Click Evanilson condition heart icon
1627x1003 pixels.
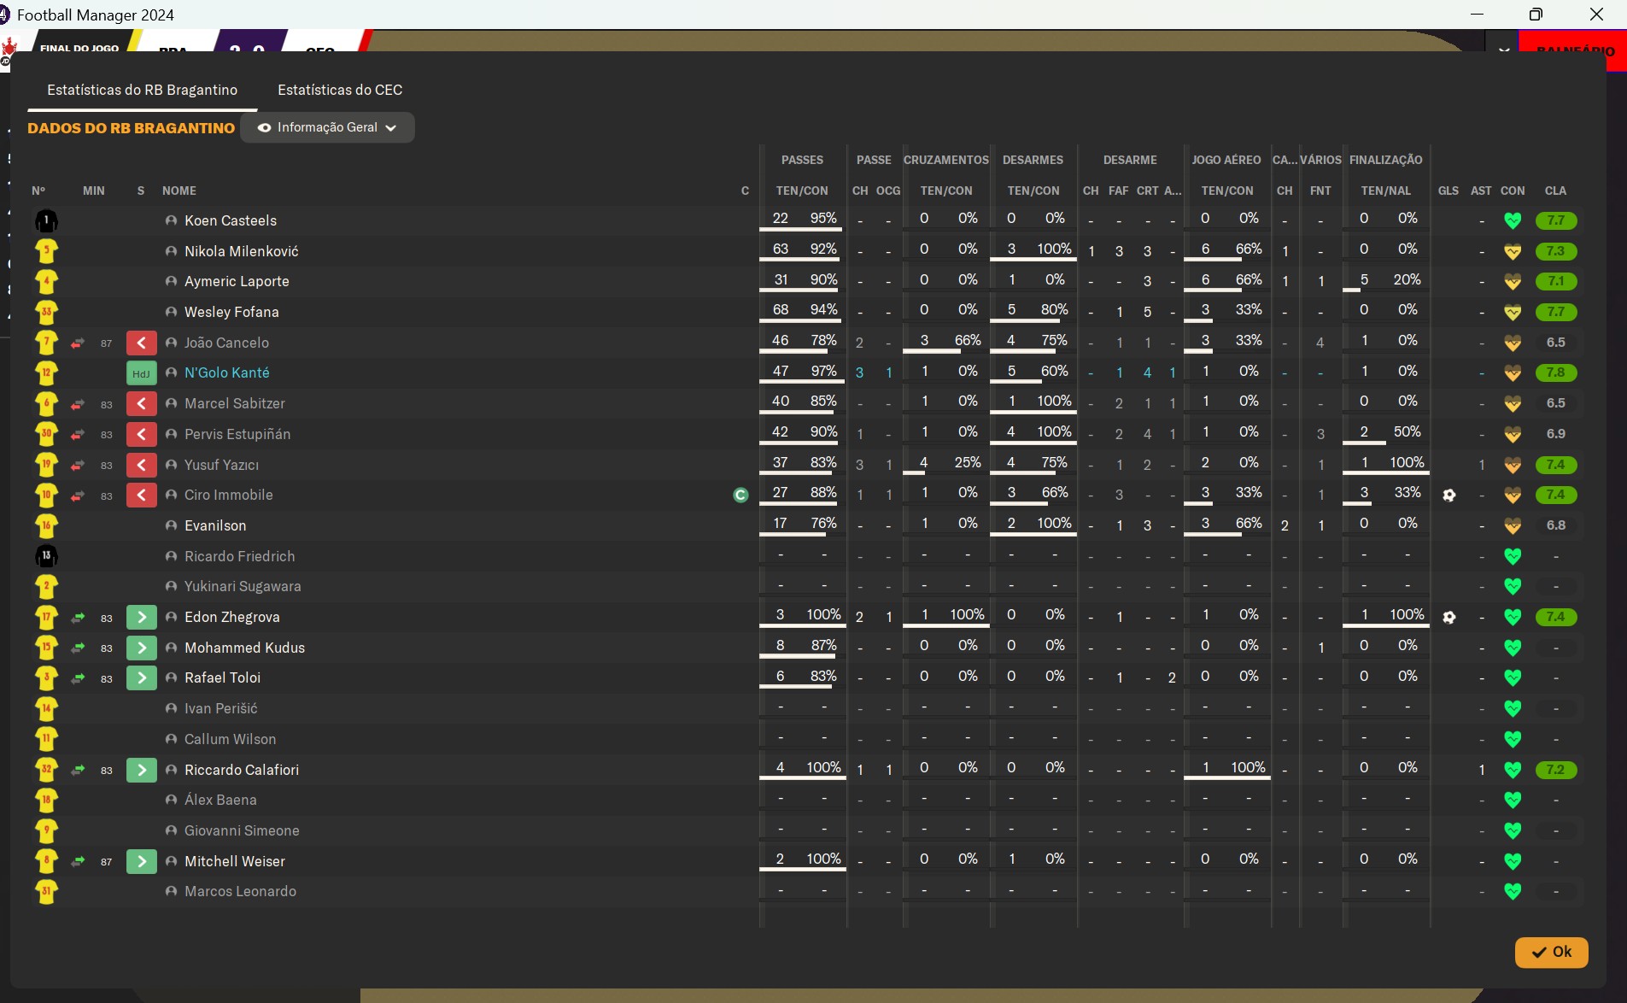1513,526
